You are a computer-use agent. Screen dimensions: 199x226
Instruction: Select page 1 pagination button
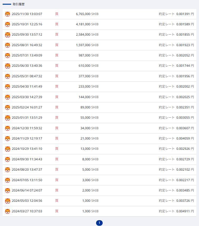[x=99, y=223]
